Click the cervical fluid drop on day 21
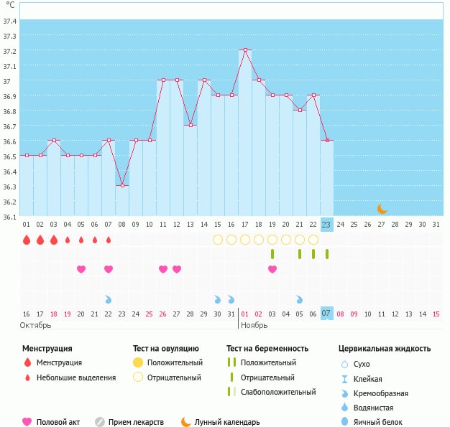 300,299
